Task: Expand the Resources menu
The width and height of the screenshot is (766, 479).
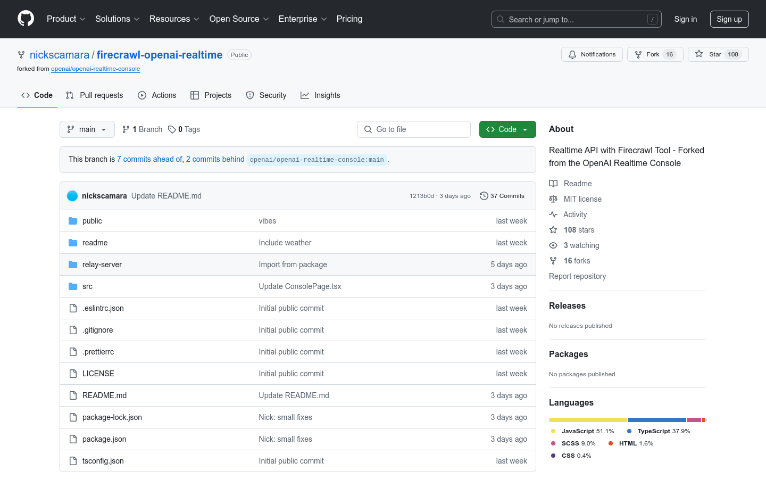Action: click(174, 19)
